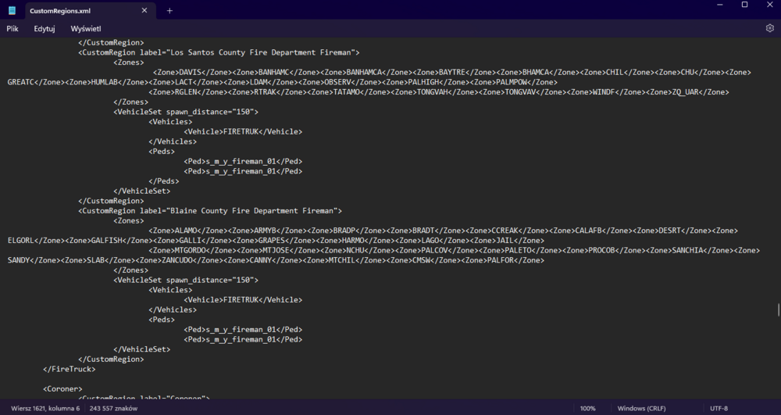This screenshot has width=781, height=415.
Task: Click the second VehicleSet spawn_distance="150" line
Action: click(x=186, y=280)
